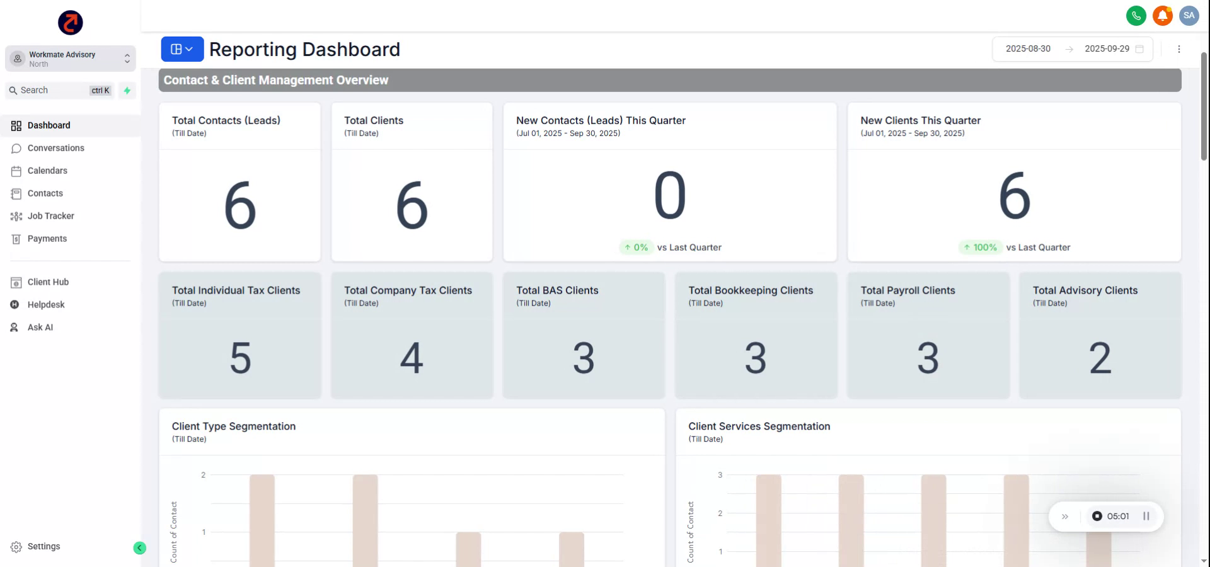Open the Settings page
The height and width of the screenshot is (567, 1210).
tap(43, 547)
